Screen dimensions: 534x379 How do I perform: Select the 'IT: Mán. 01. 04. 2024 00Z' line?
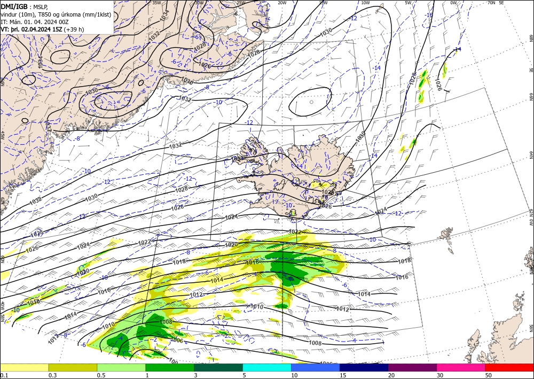(x=35, y=21)
